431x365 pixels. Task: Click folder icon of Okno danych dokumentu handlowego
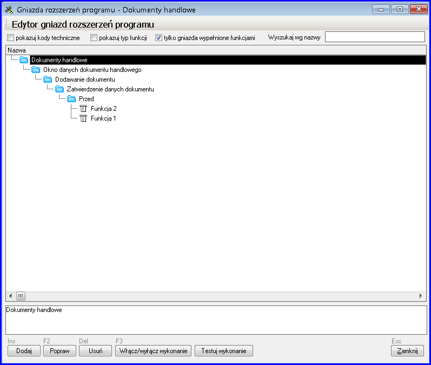pyautogui.click(x=36, y=70)
